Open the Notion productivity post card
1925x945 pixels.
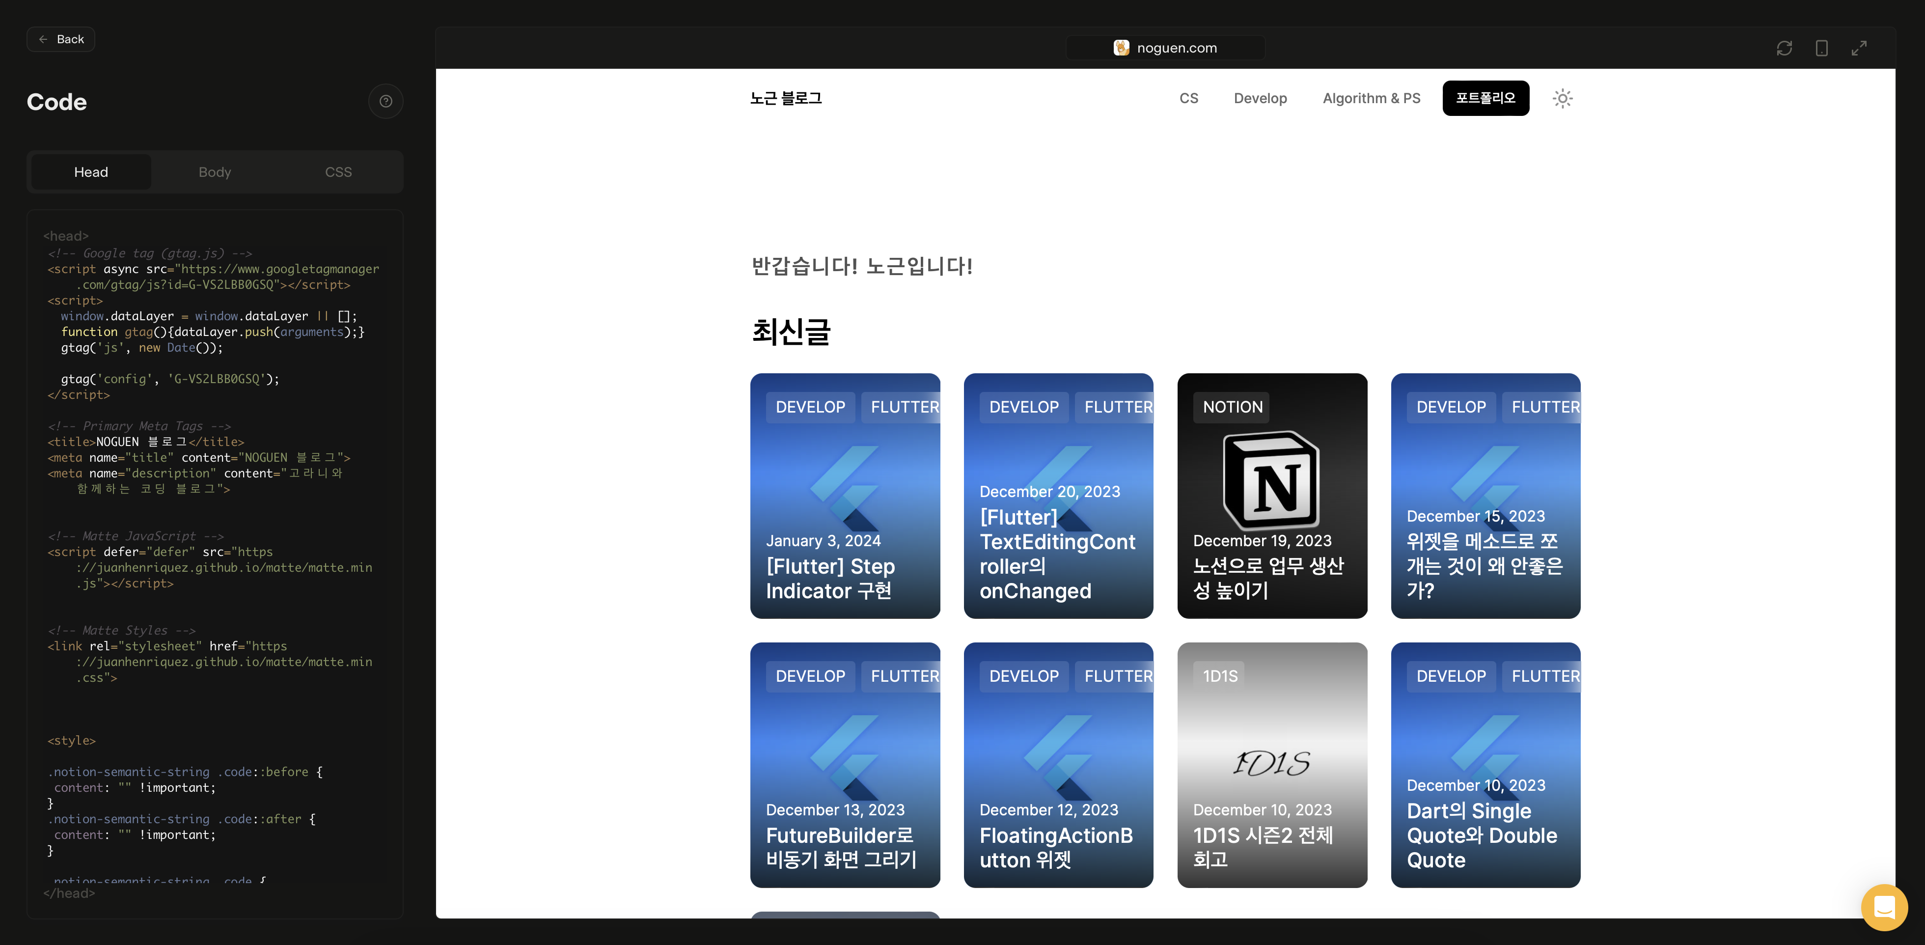point(1272,496)
